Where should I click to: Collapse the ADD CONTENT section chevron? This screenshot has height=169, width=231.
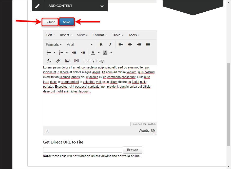[102, 6]
